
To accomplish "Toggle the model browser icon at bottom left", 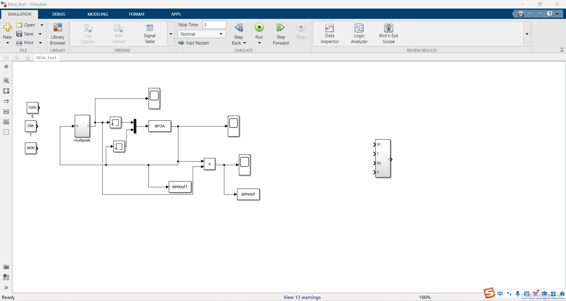I will coord(6,277).
